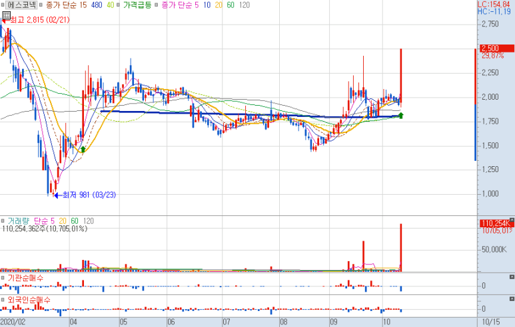Click the 09 month axis label
Image resolution: width=515 pixels, height=327 pixels.
[x=333, y=322]
